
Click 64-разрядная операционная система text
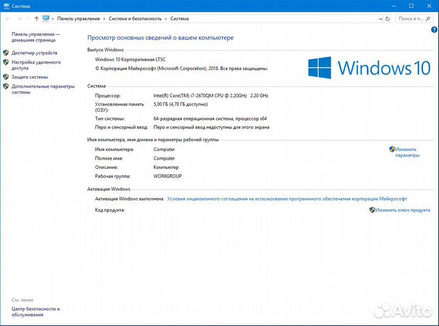coord(210,119)
